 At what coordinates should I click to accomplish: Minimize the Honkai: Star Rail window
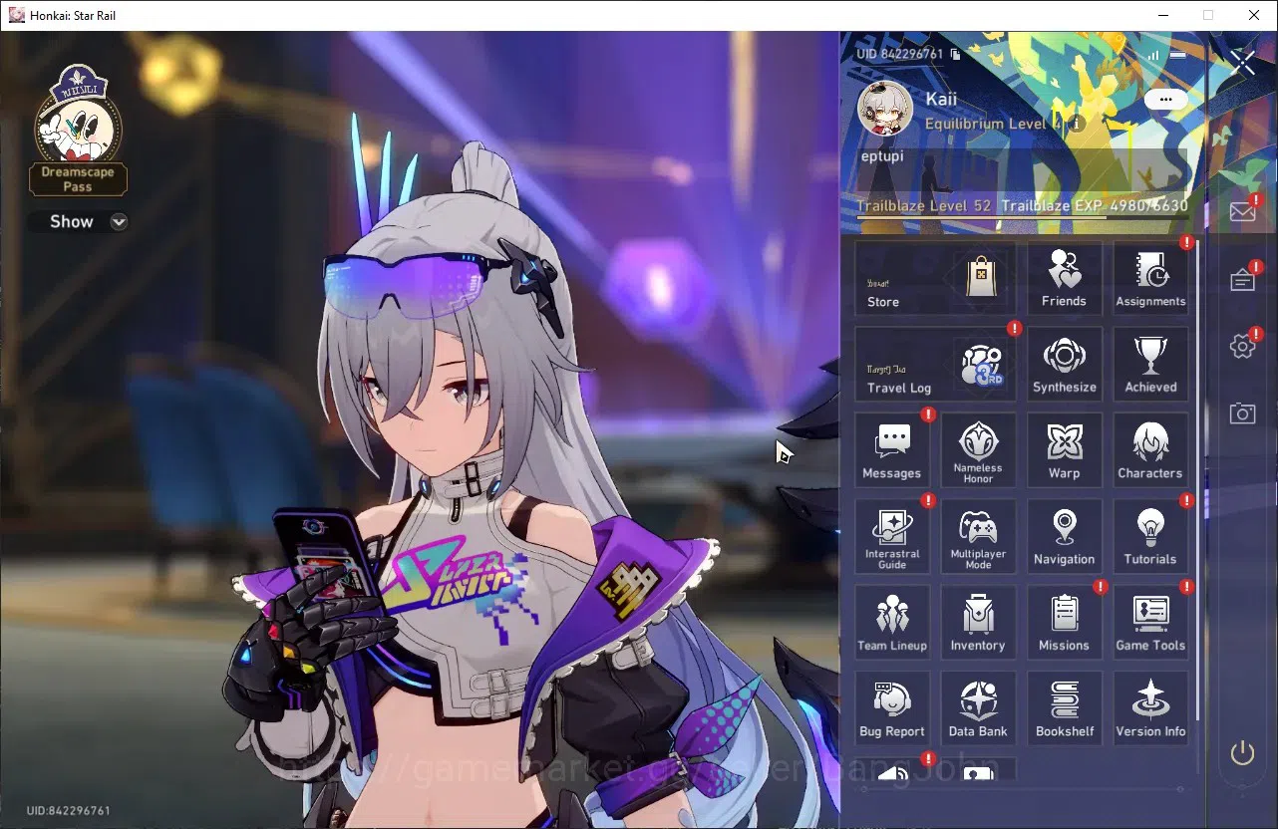[x=1162, y=15]
